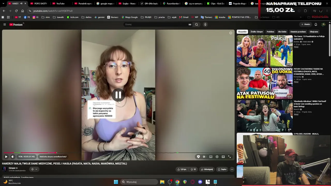Open the Gmail bookmark
Screen dimensions: 331x186
tap(184, 17)
